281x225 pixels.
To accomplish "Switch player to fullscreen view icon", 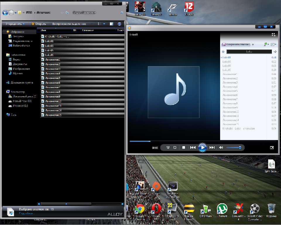I will pyautogui.click(x=272, y=148).
